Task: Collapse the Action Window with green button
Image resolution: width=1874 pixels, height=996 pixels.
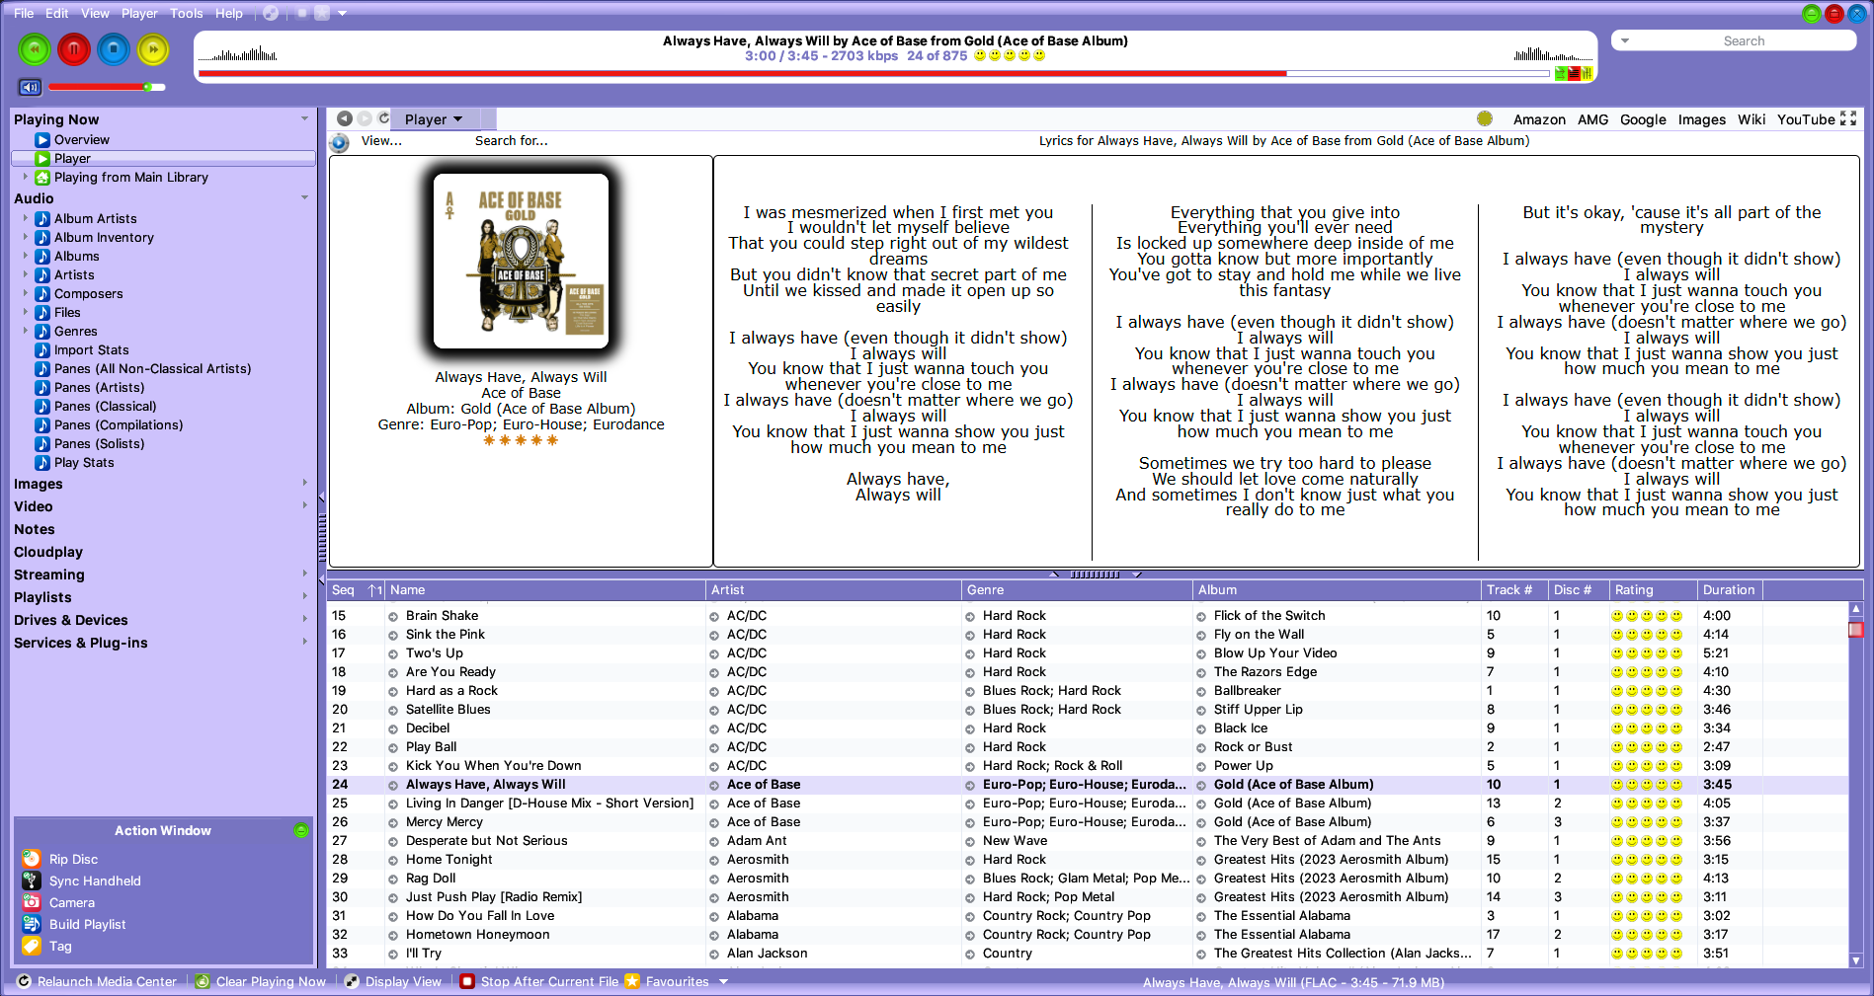Action: pos(301,830)
